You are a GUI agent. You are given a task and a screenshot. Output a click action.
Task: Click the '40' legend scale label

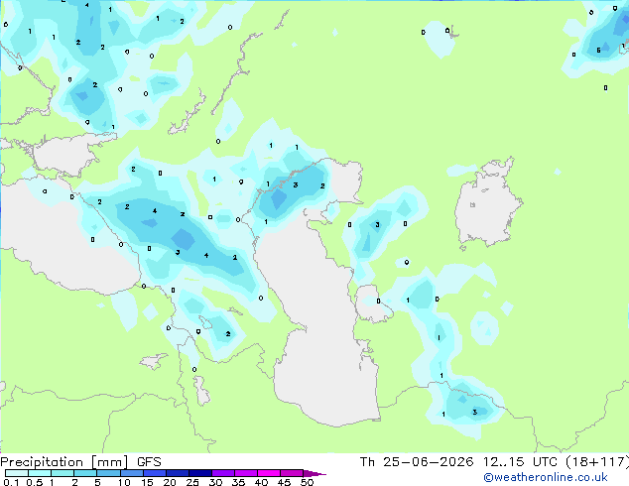pyautogui.click(x=261, y=482)
